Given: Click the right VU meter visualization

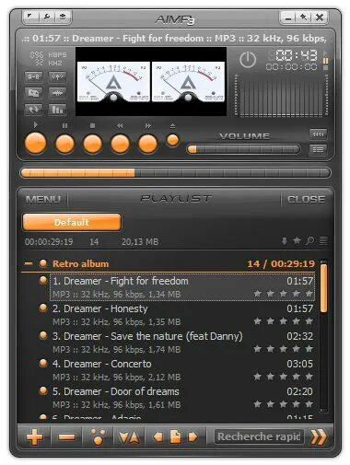Looking at the screenshot, I should click(x=188, y=81).
